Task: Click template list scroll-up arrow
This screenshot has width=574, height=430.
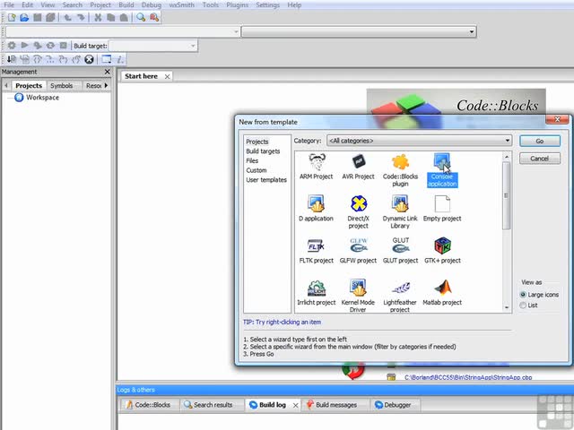Action: [507, 157]
